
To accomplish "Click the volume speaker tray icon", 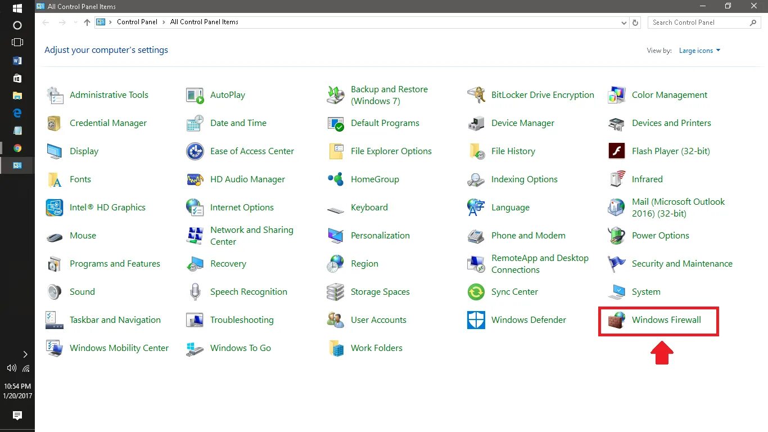I will (11, 368).
